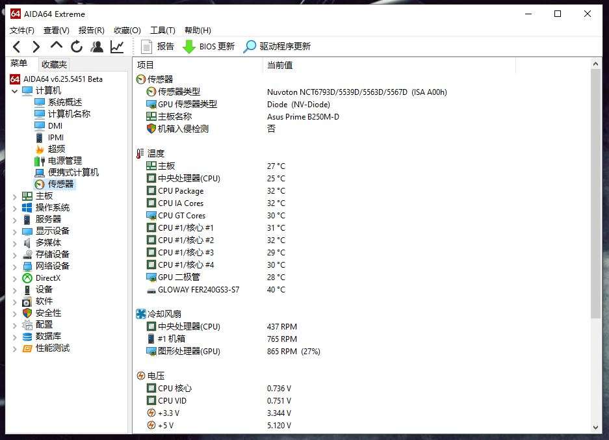Click the vertical scrollbar thumb

[x=595, y=194]
